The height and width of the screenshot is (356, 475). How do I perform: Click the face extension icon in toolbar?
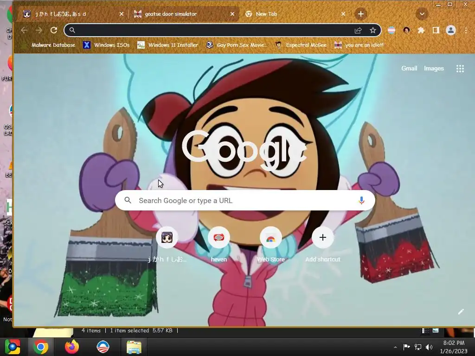tap(406, 30)
